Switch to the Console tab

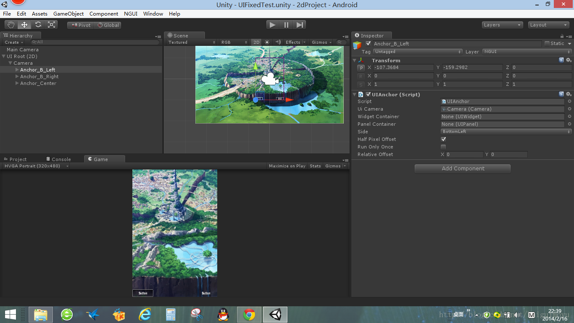[58, 159]
